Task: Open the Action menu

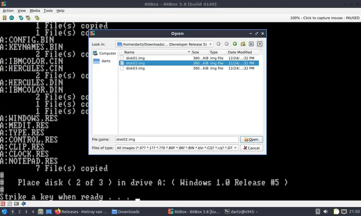Action: (8, 11)
